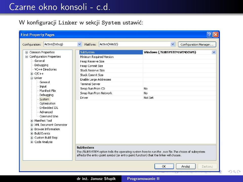
Task: Select VC++ Directories in the tree
Action: (46, 69)
